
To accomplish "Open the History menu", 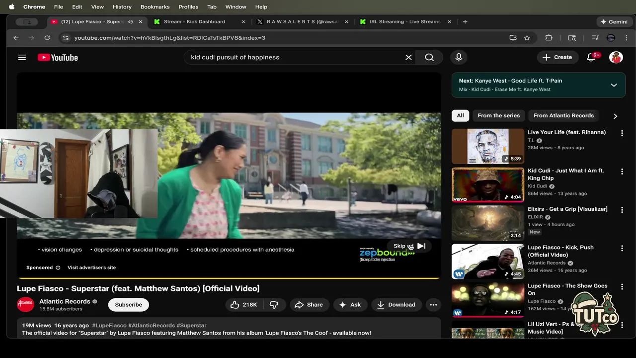I will pyautogui.click(x=122, y=7).
